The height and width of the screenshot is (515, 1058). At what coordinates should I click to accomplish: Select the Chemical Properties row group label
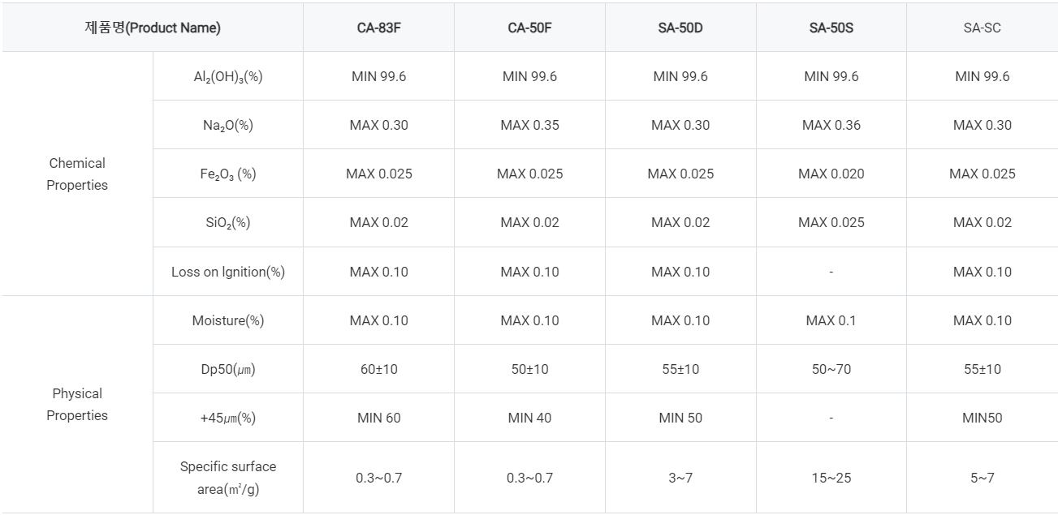coord(77,174)
